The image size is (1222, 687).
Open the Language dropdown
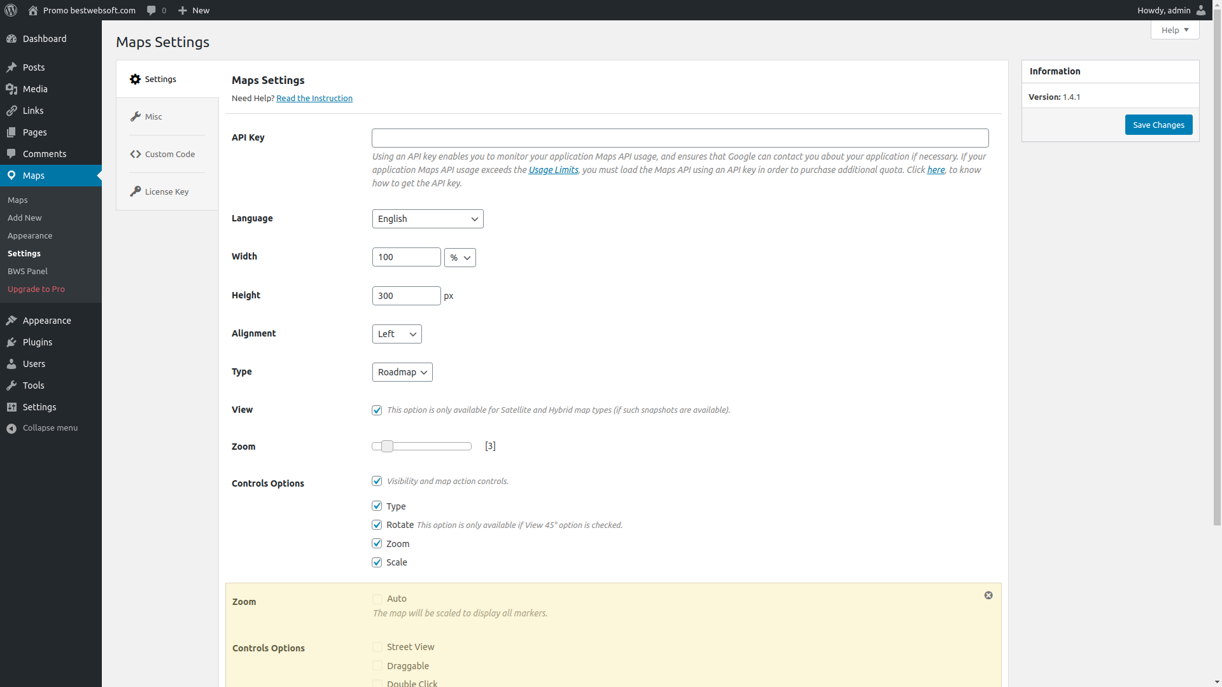(428, 219)
